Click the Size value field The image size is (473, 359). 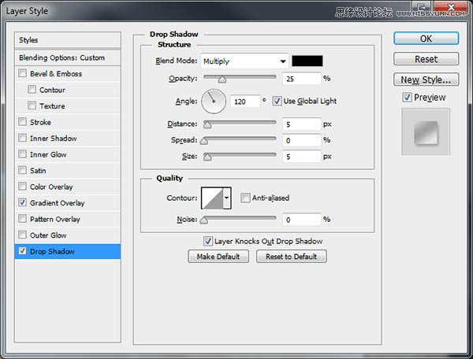[301, 157]
